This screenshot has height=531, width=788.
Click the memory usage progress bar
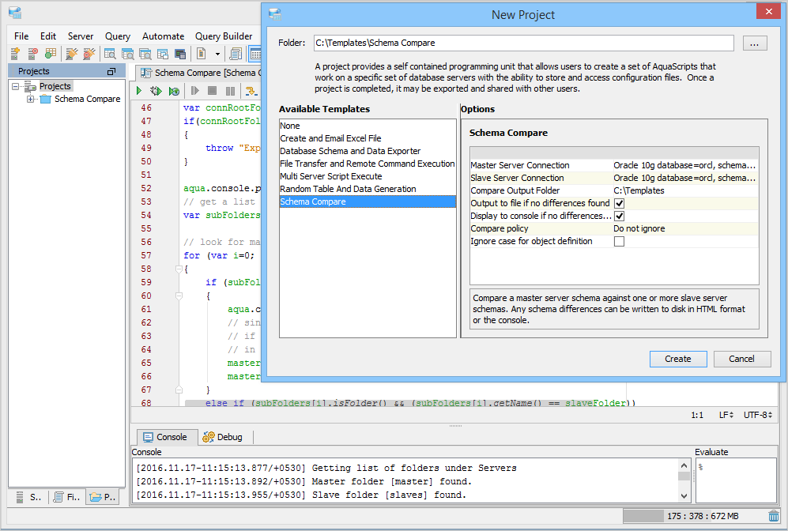click(693, 516)
